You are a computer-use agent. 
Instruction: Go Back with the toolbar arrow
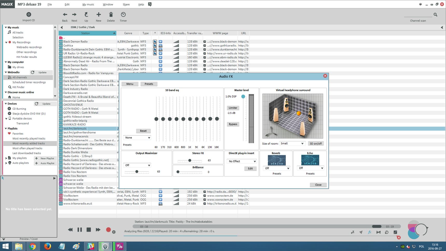(65, 15)
